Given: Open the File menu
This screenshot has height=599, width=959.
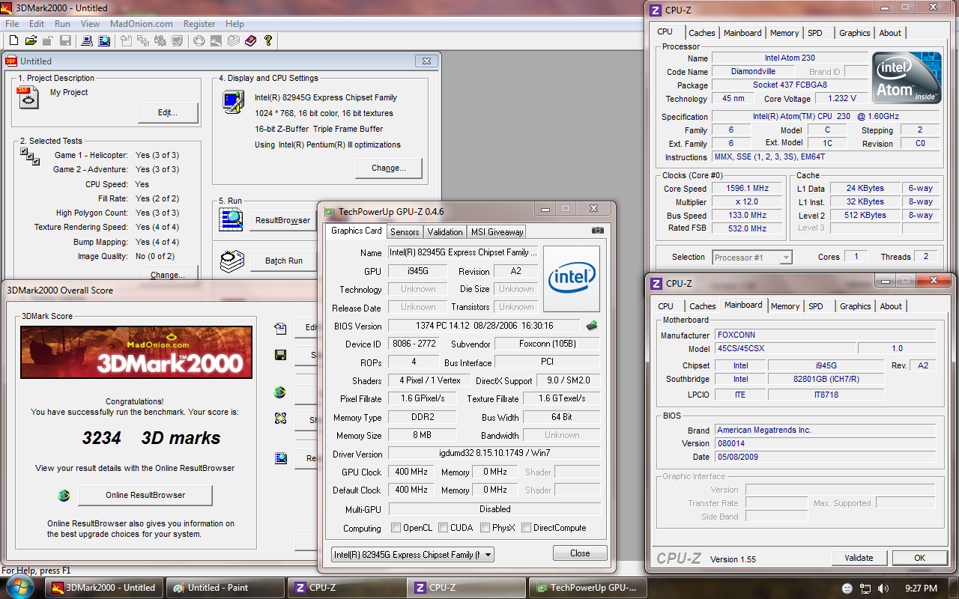Looking at the screenshot, I should (12, 24).
